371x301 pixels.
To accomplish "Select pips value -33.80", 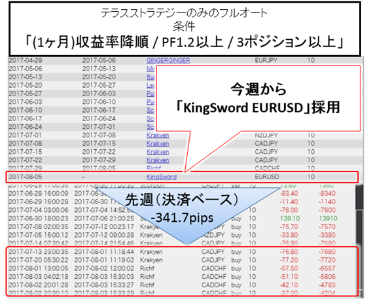I will tap(289, 235).
